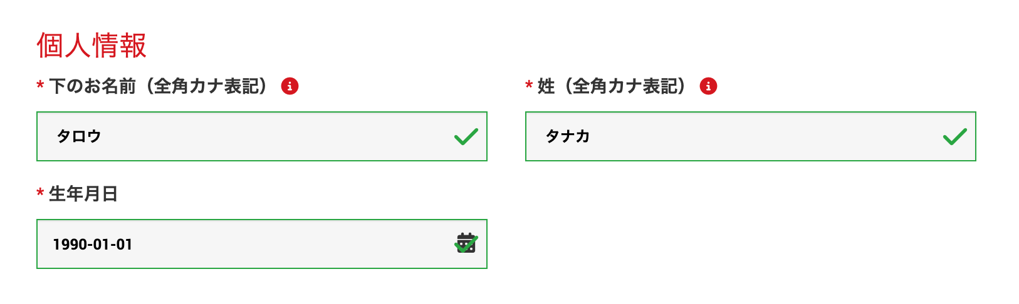Image resolution: width=1019 pixels, height=304 pixels.
Task: Place cursor after タナカ text
Action: point(591,136)
